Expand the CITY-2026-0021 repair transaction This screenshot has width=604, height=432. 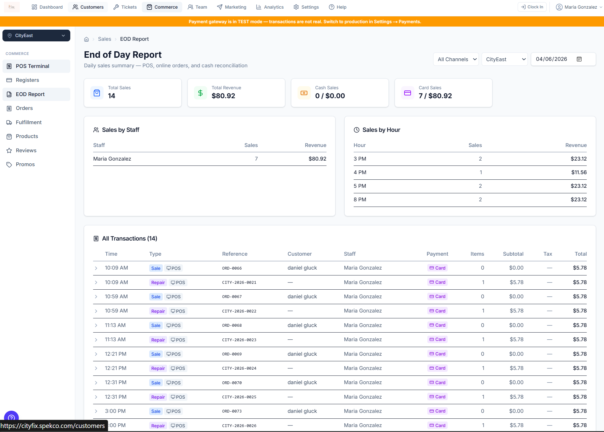96,282
